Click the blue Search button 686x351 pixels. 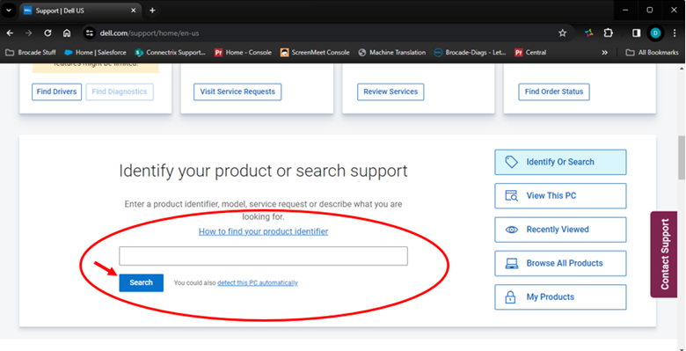[x=142, y=282]
